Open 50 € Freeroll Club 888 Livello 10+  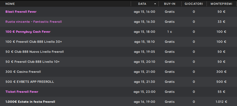[33, 62]
